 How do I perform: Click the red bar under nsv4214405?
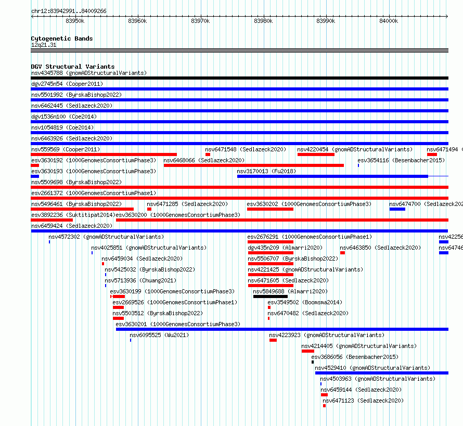coord(308,351)
